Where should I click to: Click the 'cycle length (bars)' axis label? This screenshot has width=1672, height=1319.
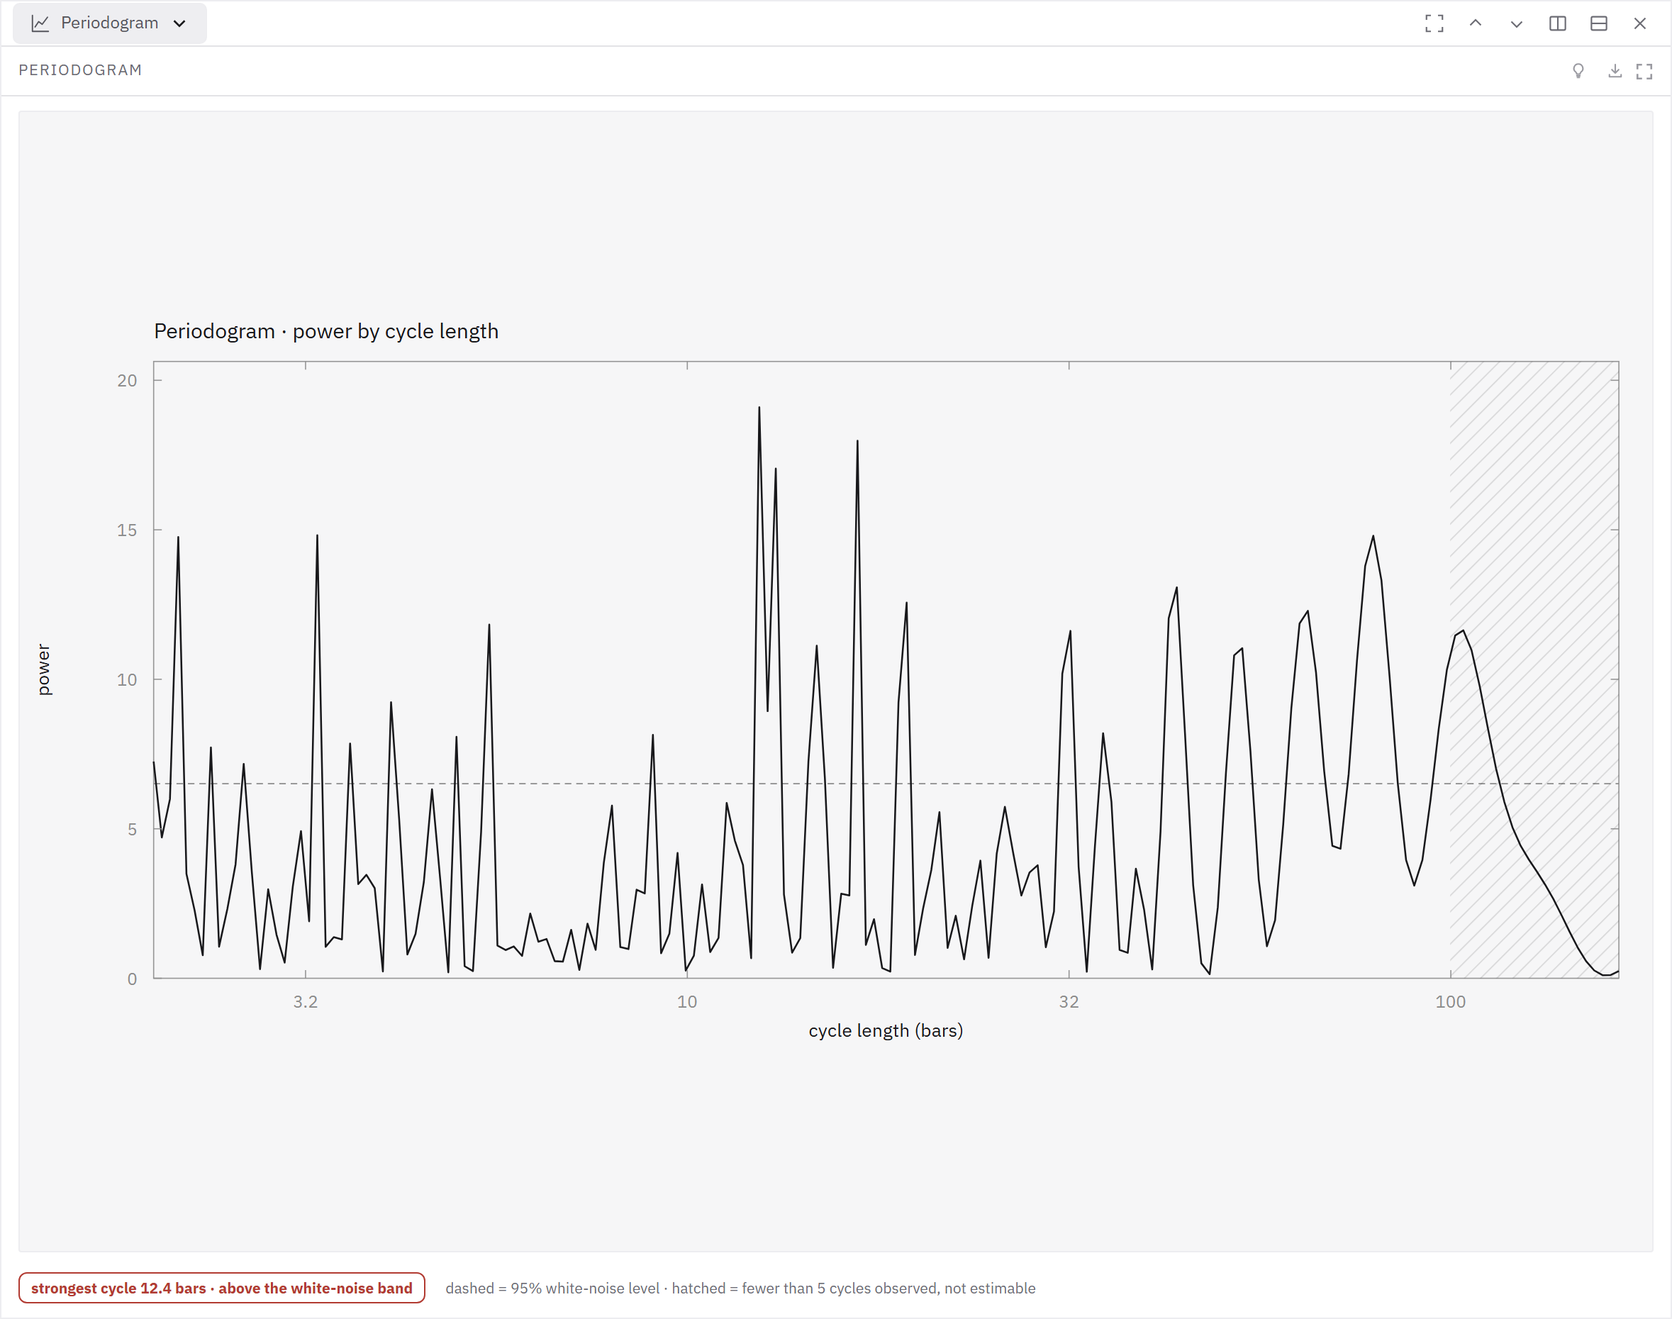point(886,1031)
